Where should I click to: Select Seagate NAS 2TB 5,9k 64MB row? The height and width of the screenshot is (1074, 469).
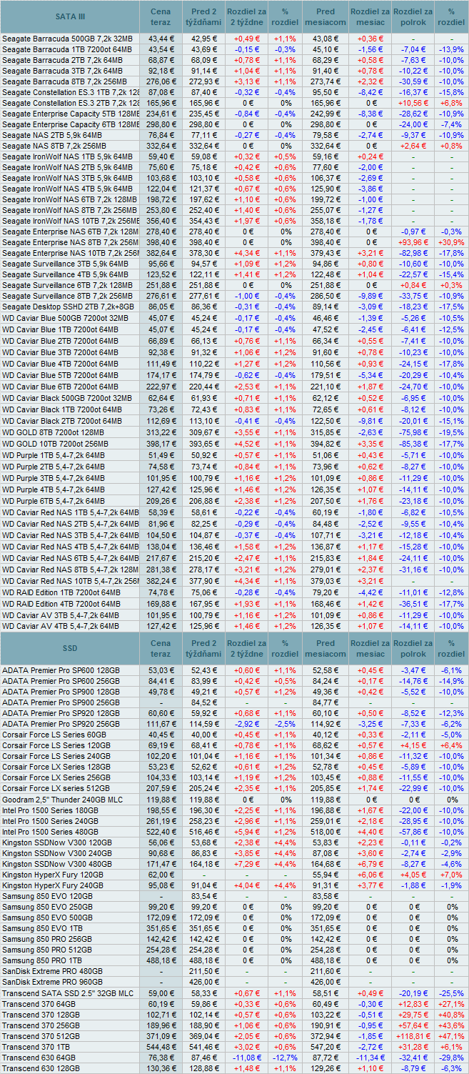[234, 134]
